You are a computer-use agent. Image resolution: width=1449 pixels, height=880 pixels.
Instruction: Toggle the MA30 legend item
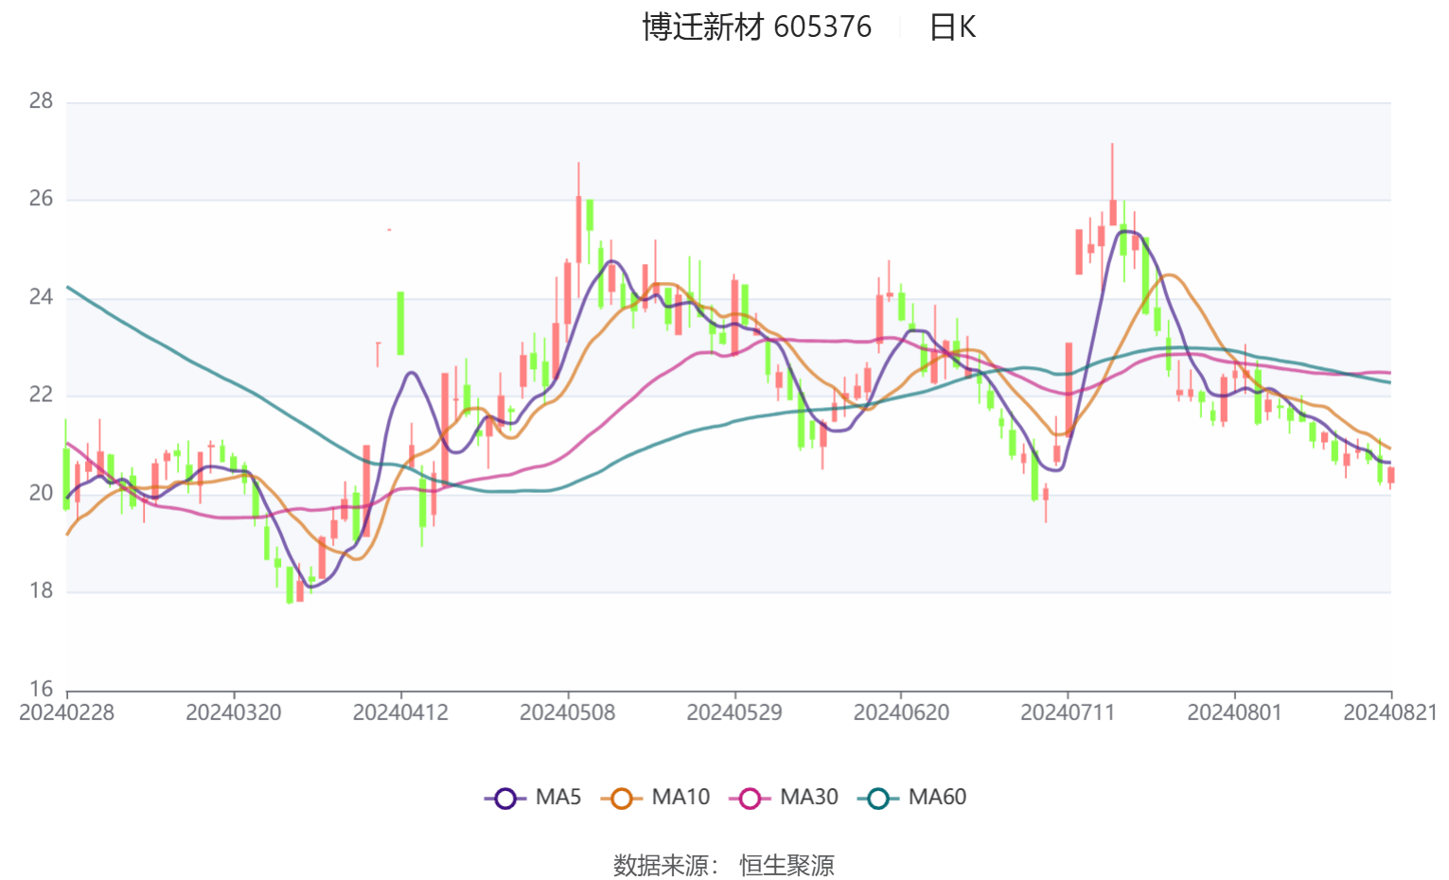click(x=784, y=798)
